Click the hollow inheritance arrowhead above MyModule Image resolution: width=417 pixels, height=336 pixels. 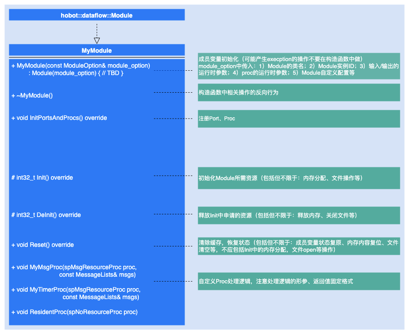click(x=97, y=40)
